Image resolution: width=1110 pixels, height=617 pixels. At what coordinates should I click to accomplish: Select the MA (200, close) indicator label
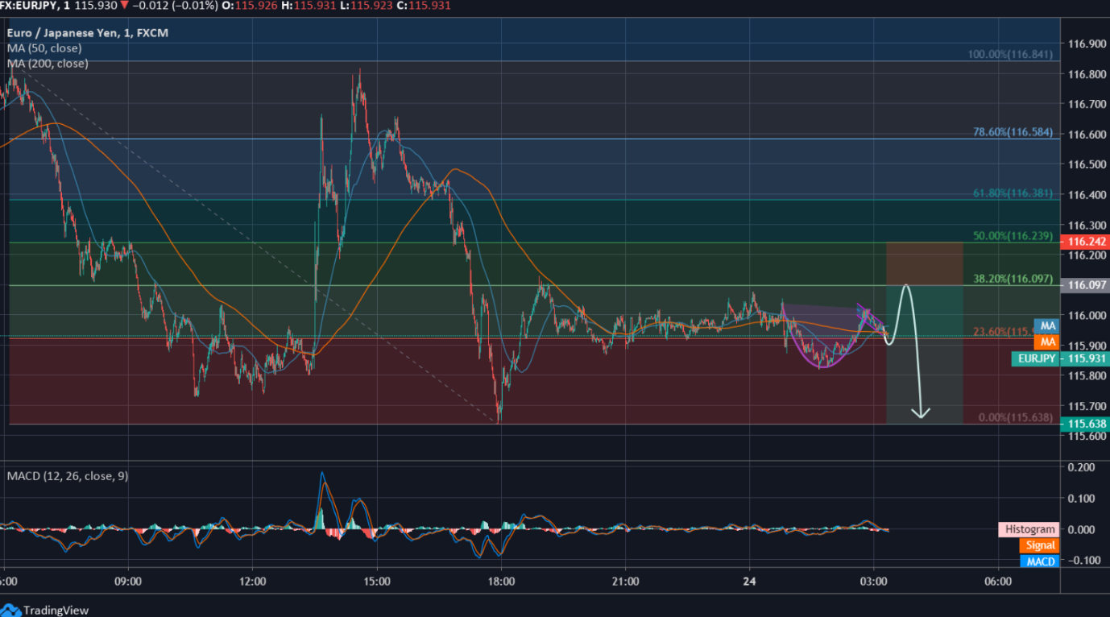pyautogui.click(x=48, y=63)
